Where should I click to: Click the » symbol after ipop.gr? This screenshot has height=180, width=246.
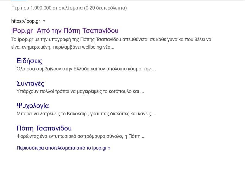[x=109, y=148]
